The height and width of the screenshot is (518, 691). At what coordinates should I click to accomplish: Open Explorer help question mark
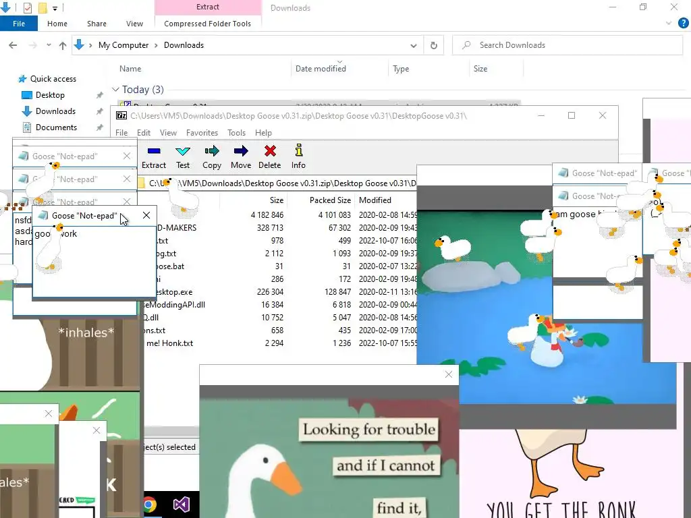tap(683, 23)
